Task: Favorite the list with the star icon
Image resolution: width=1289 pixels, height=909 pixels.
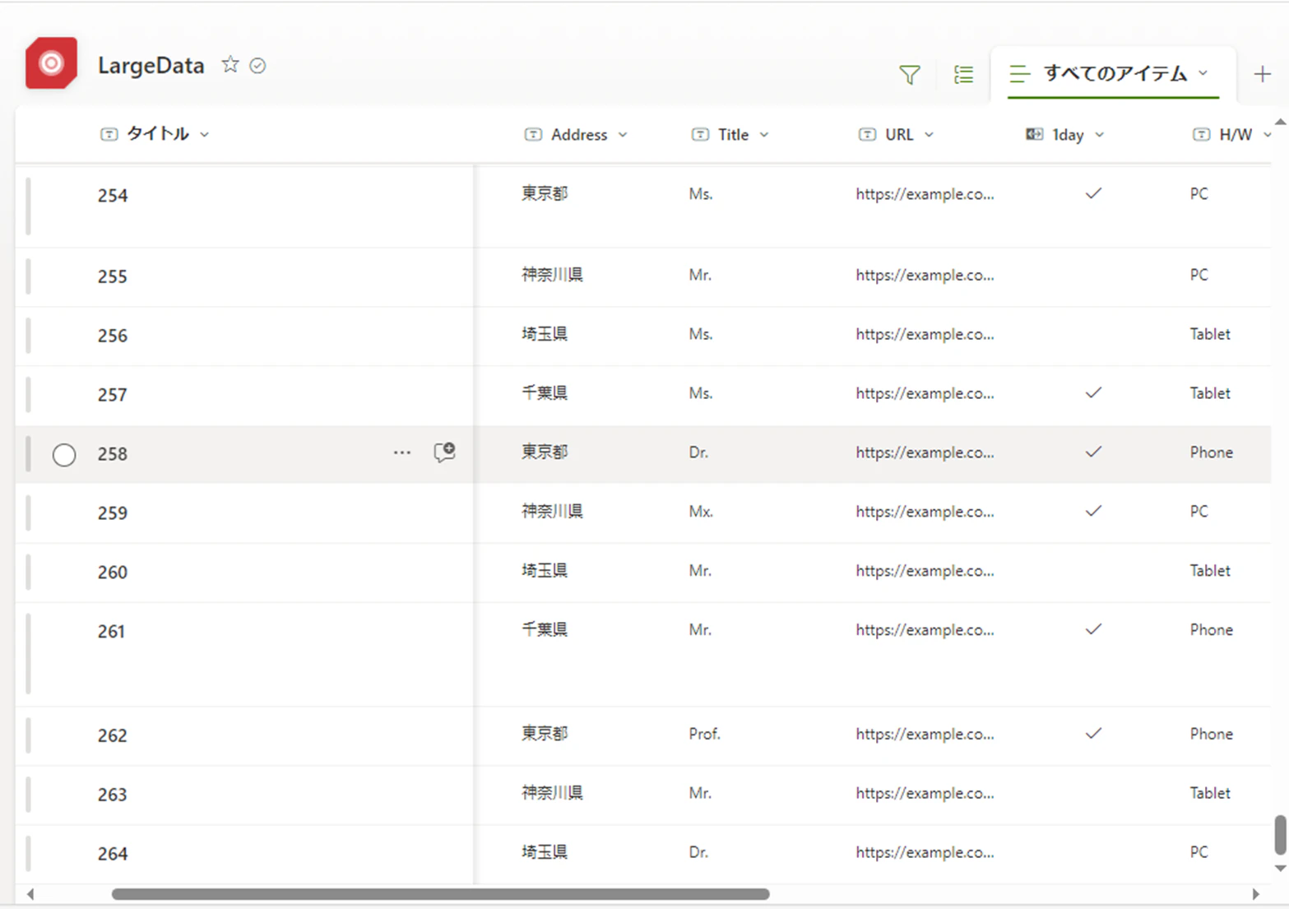Action: [230, 65]
